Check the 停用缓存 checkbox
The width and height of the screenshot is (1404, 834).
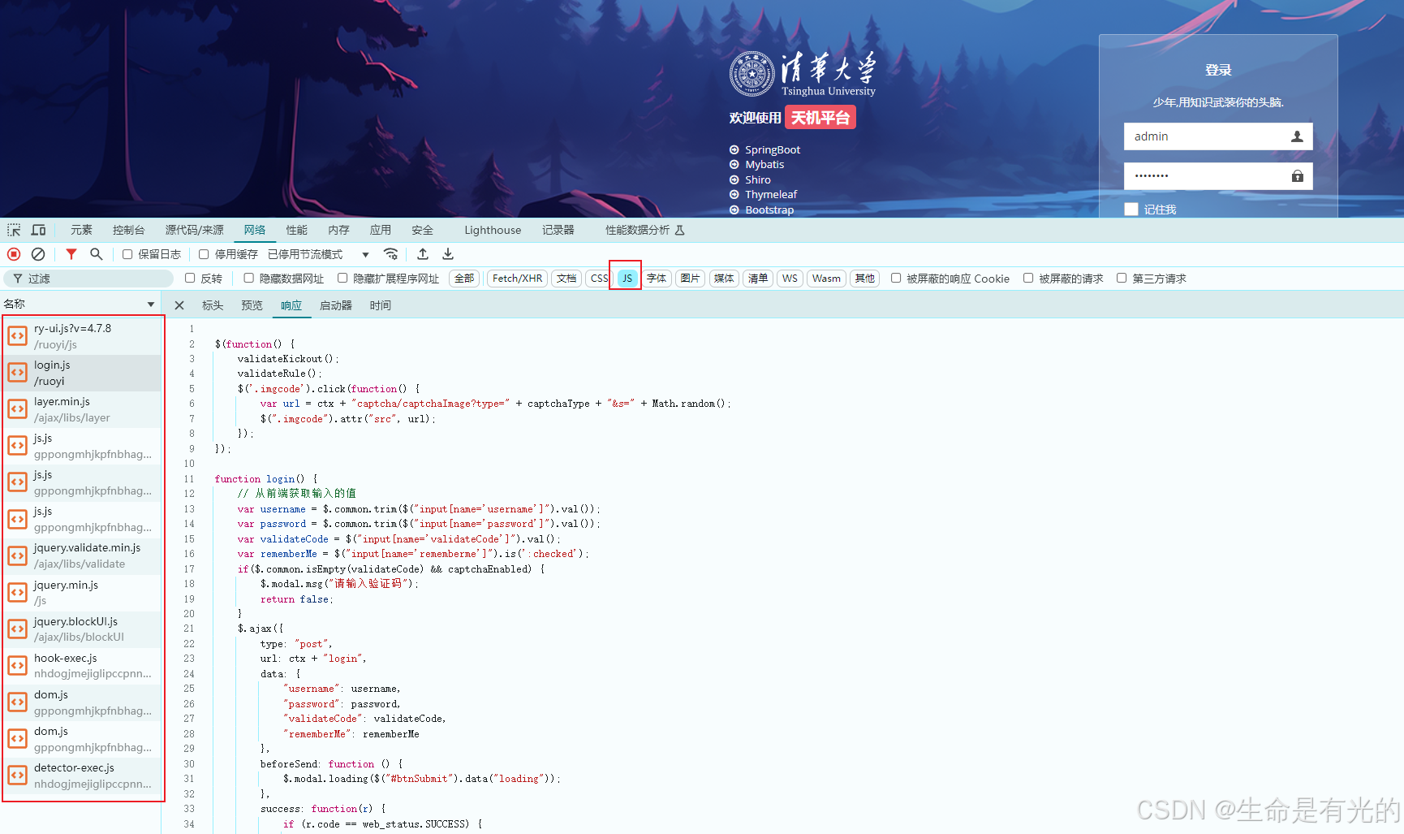(x=204, y=254)
